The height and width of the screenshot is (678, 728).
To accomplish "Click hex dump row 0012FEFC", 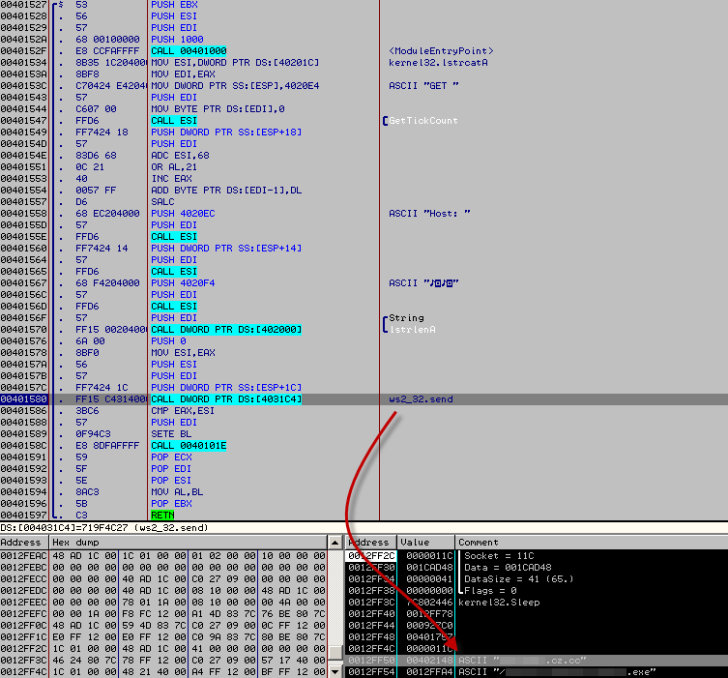I will (x=163, y=614).
